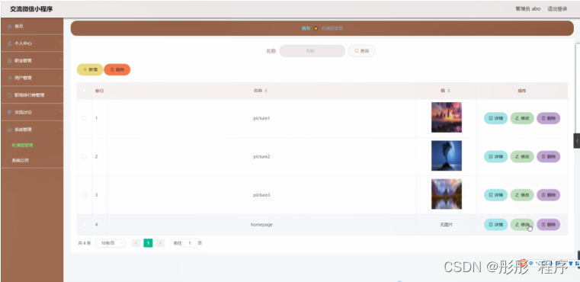Open the 首页 home icon in sidebar
Image resolution: width=580 pixels, height=282 pixels.
click(x=10, y=27)
